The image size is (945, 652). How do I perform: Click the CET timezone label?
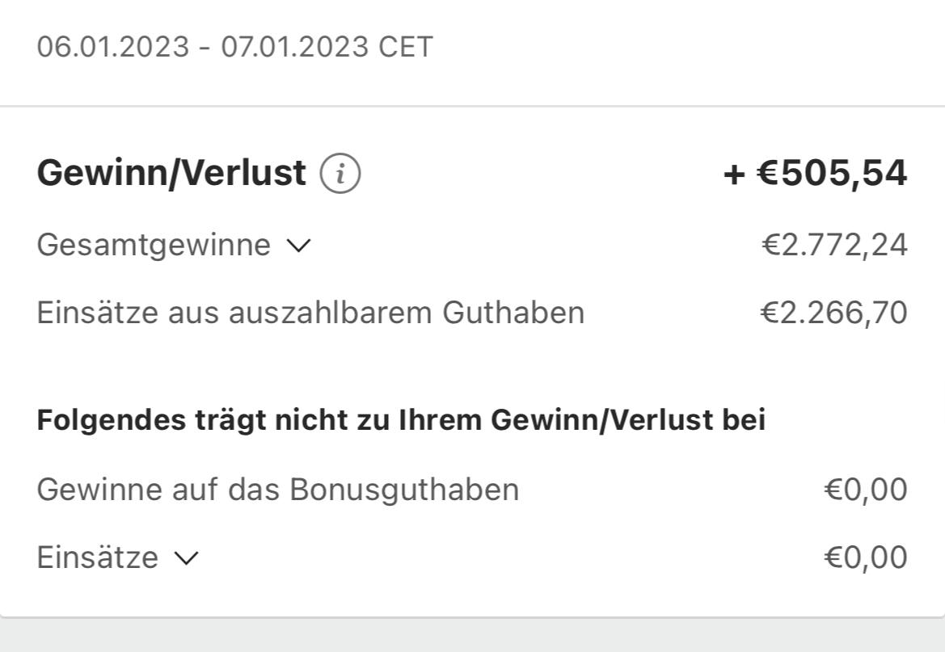[x=406, y=47]
